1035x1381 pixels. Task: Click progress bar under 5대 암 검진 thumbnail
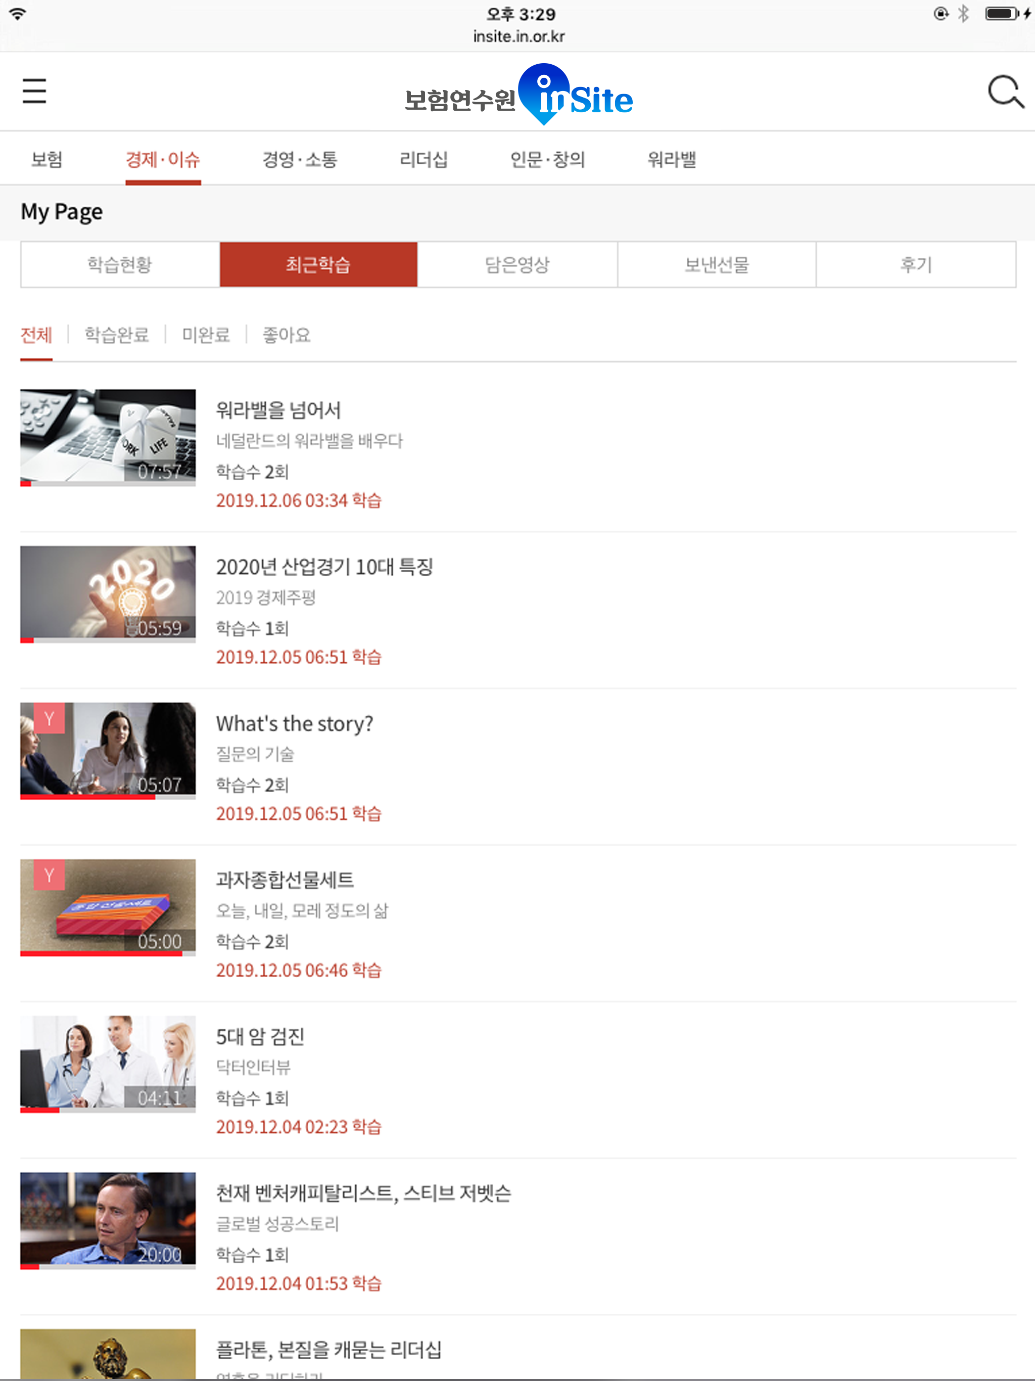click(108, 1111)
